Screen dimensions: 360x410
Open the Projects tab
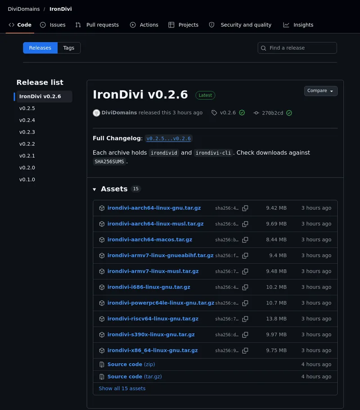tap(183, 25)
